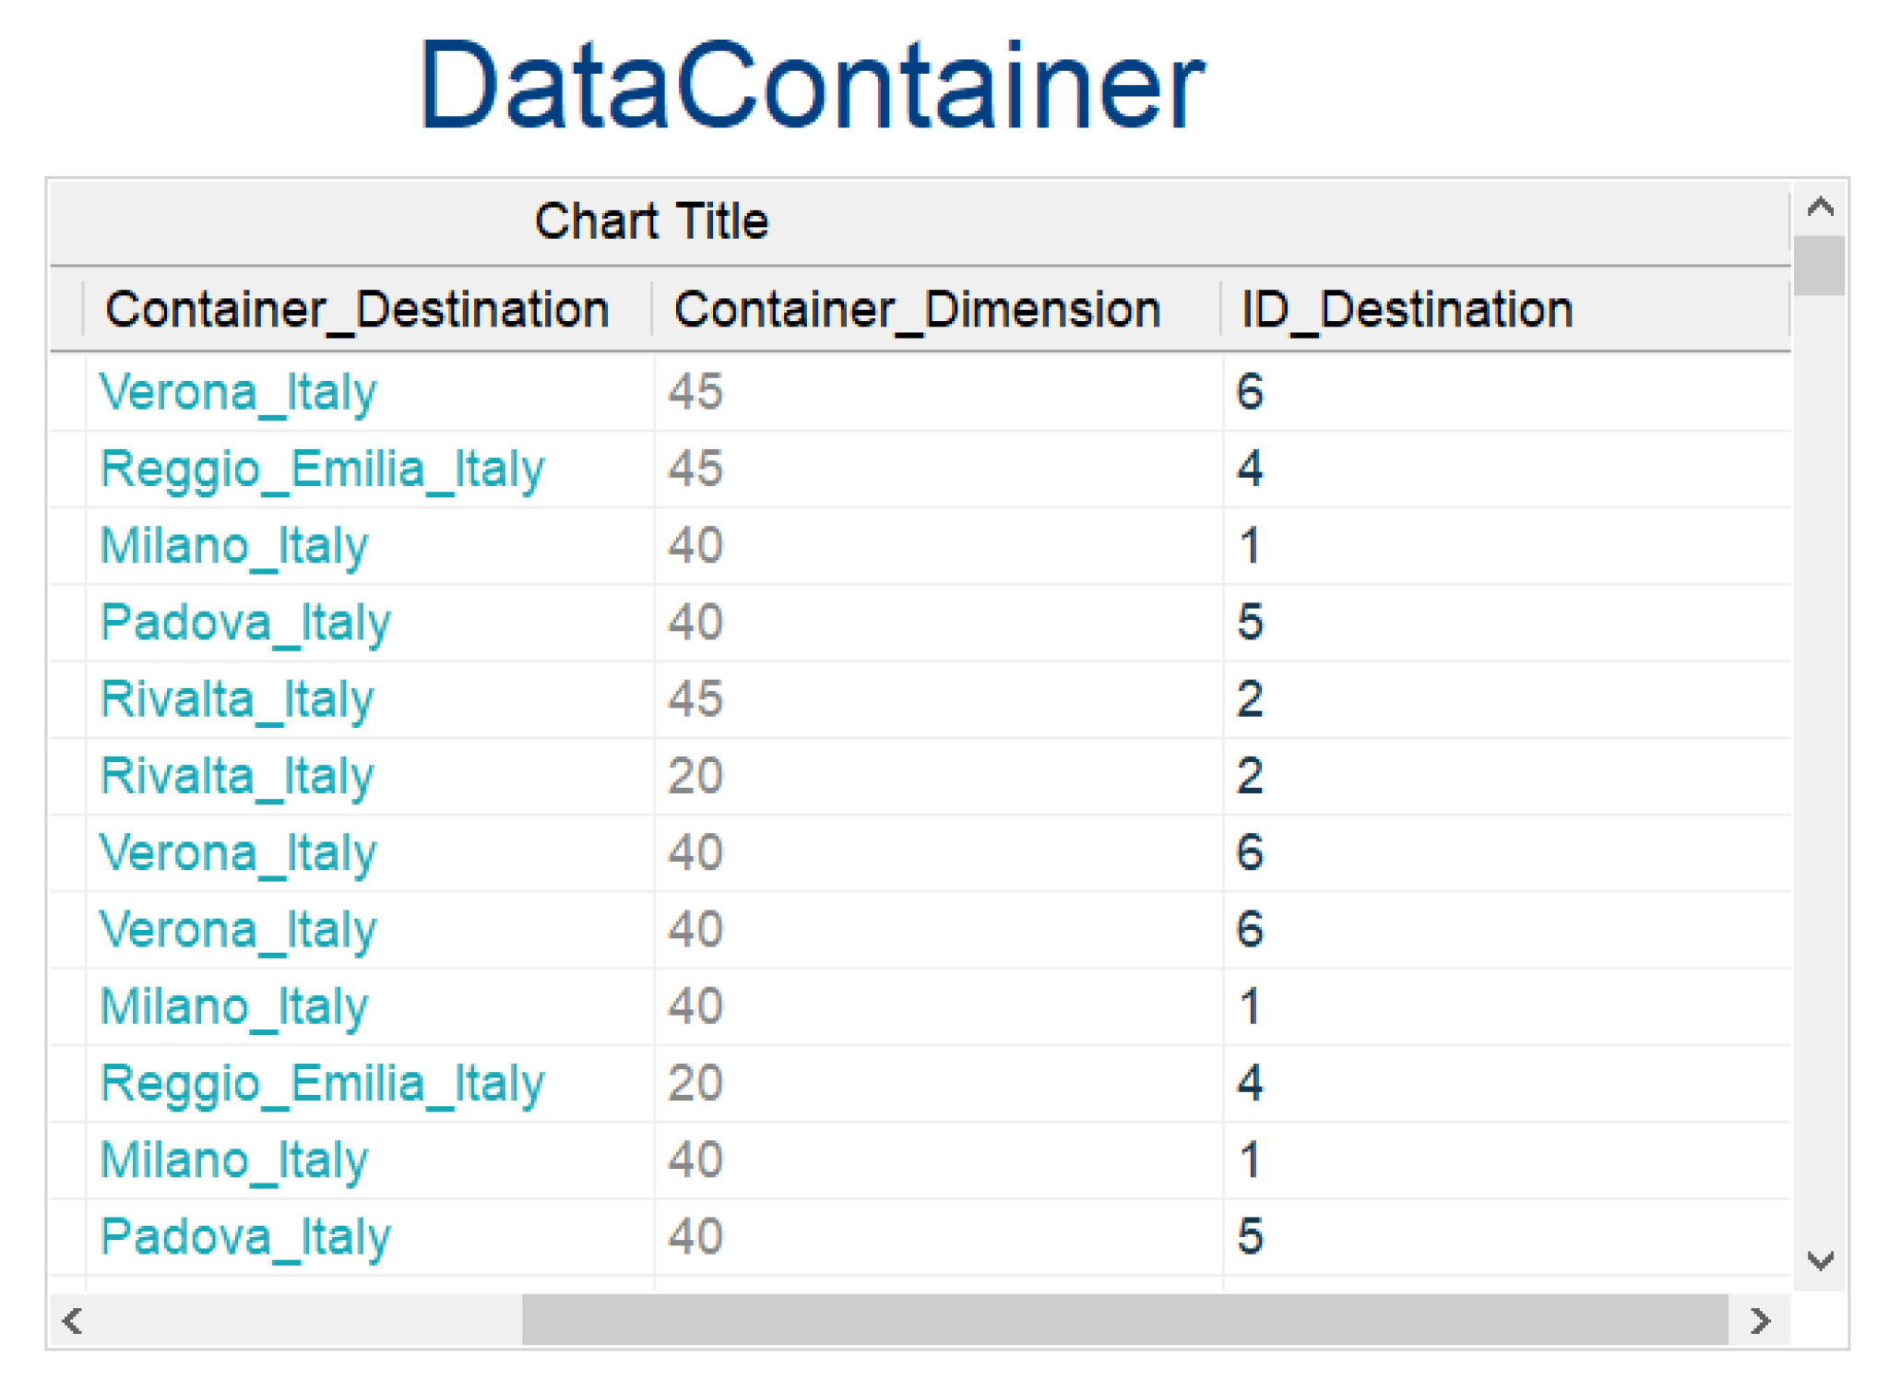Click the vertical scrollbar thumb

click(1819, 266)
